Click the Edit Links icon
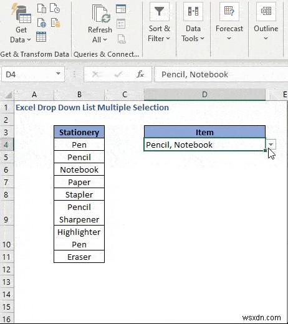288x324 pixels. pos(122,39)
